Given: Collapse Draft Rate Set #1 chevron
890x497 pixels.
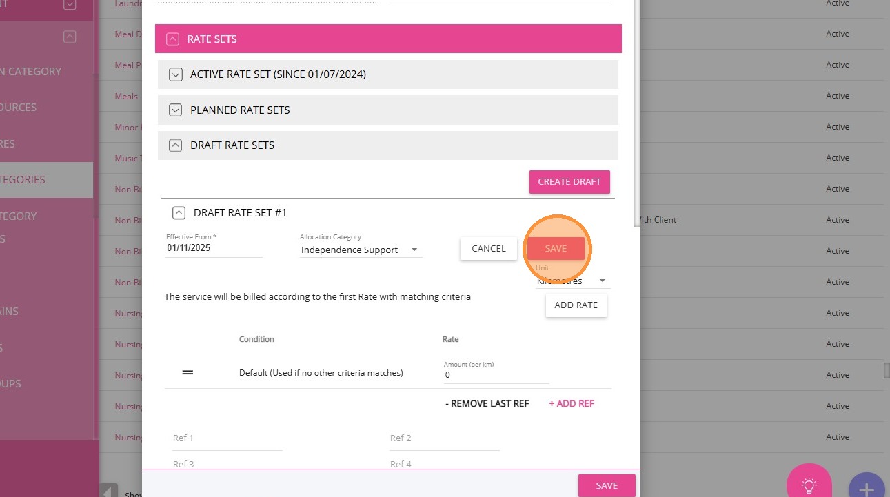Looking at the screenshot, I should point(179,213).
